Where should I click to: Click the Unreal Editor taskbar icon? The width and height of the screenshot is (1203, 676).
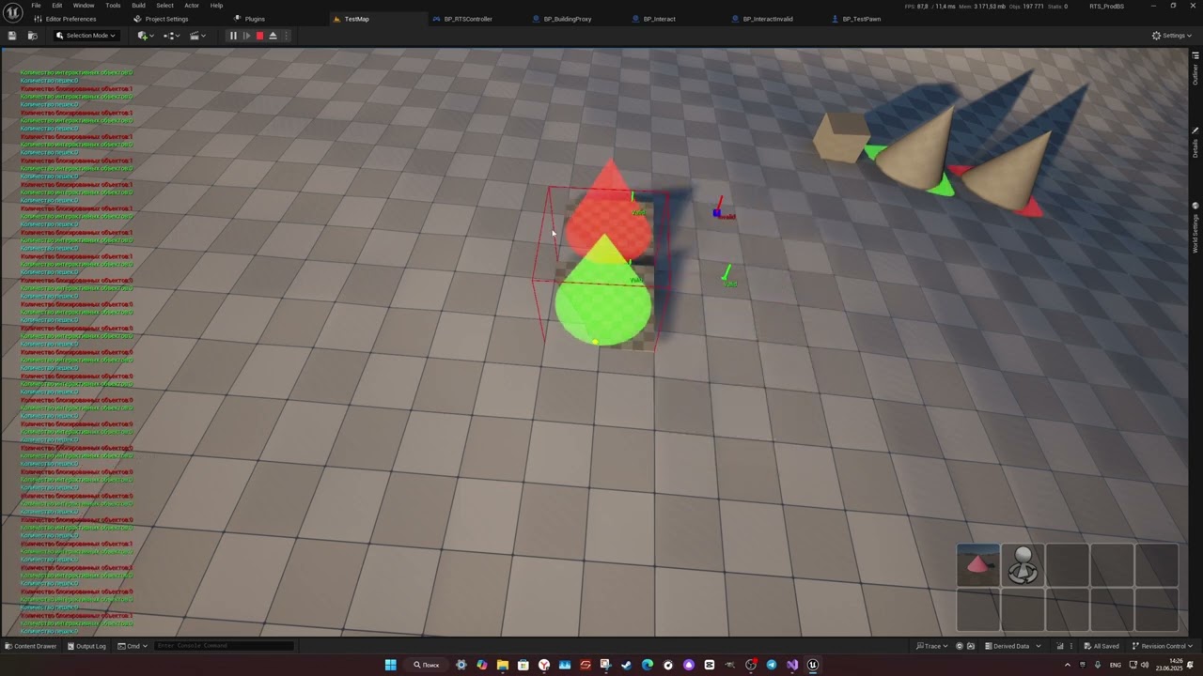tap(813, 665)
